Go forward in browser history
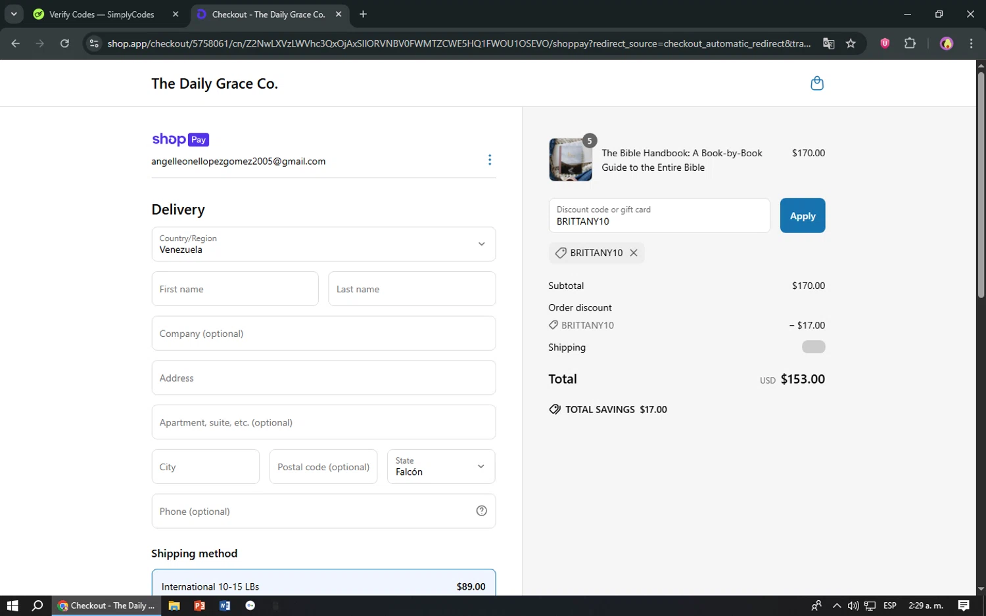986x616 pixels. point(40,43)
